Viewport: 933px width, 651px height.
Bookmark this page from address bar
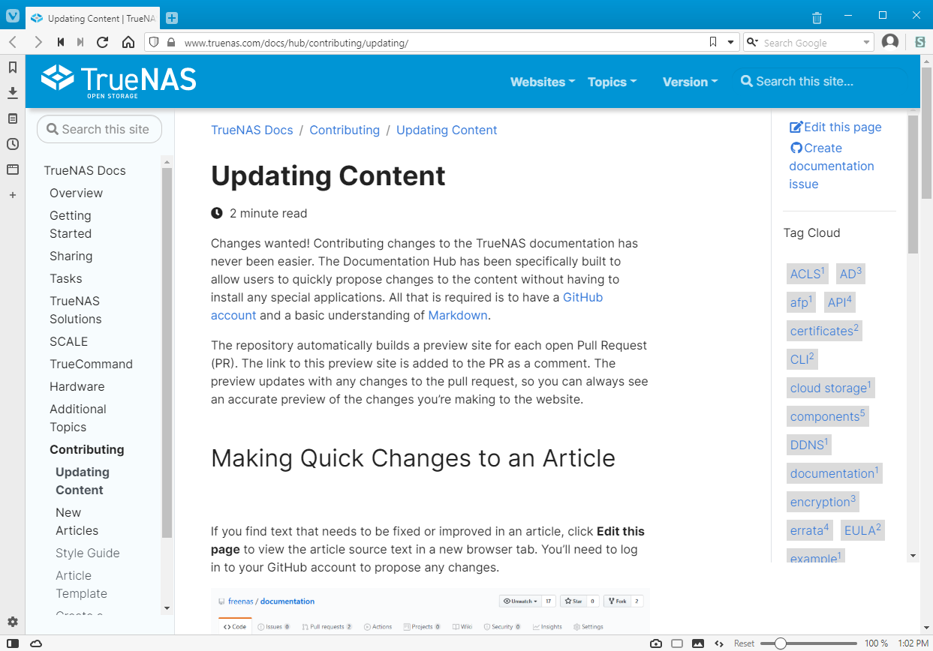click(x=713, y=43)
